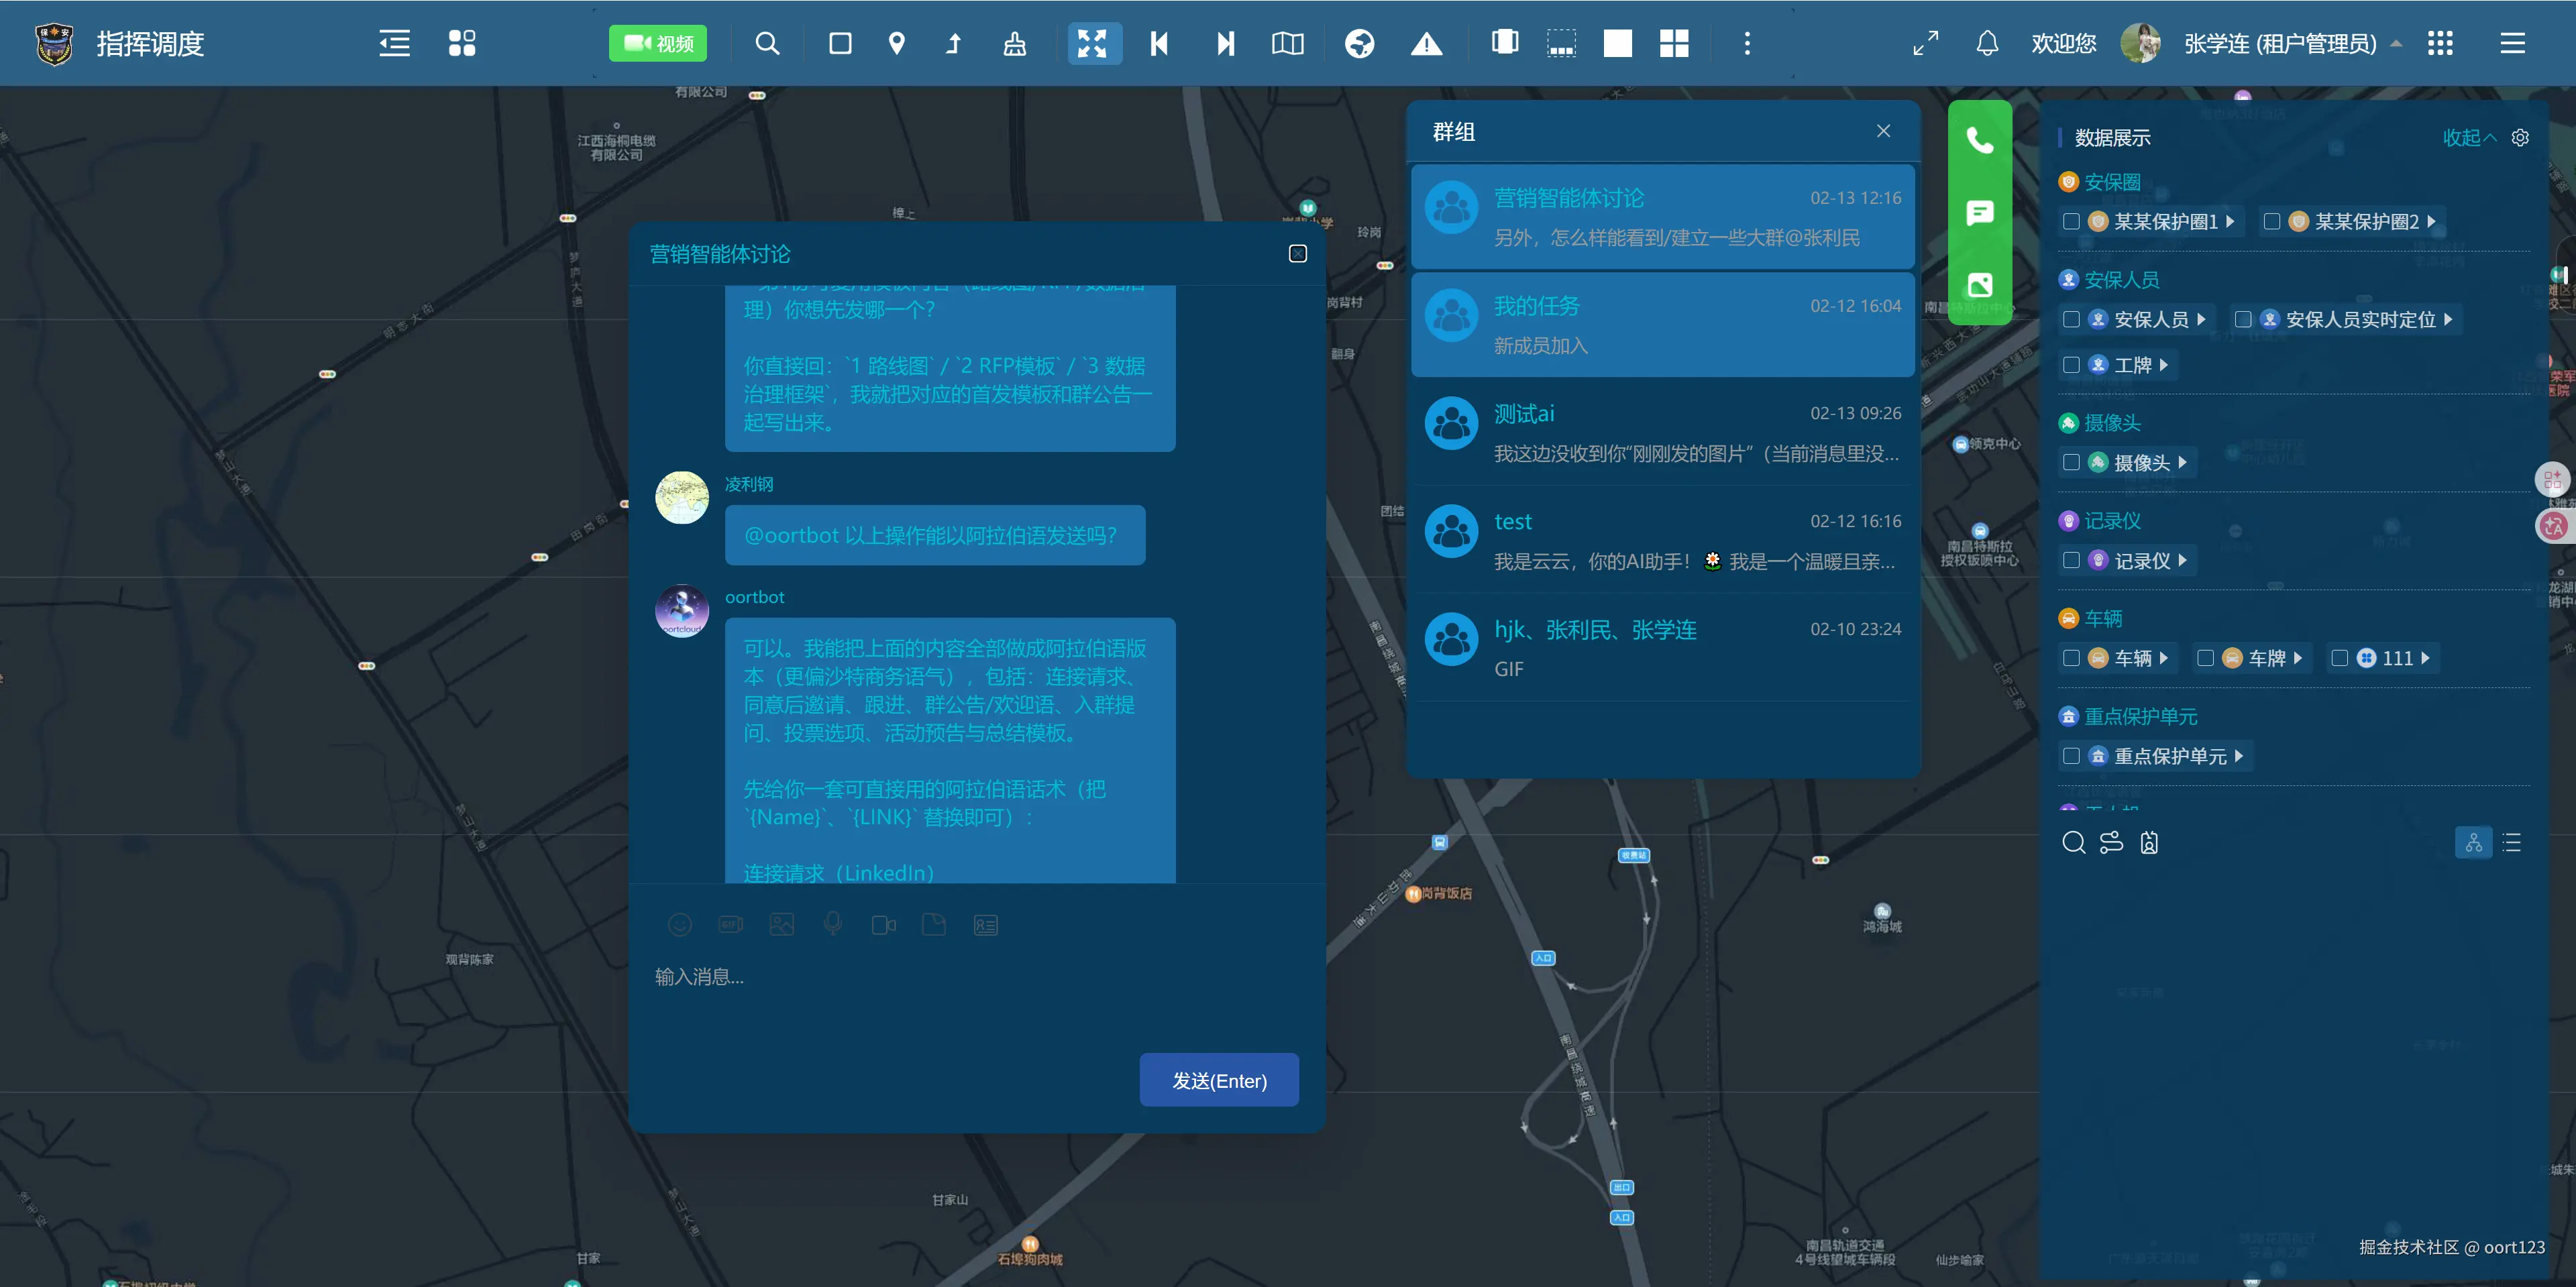Click the emoji icon in chat toolbar

pos(679,925)
